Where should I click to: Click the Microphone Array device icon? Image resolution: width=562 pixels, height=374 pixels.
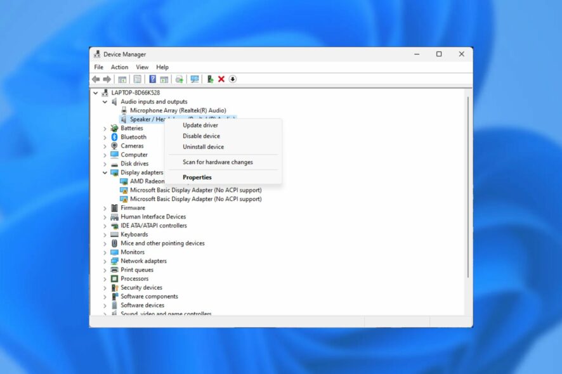pos(124,110)
